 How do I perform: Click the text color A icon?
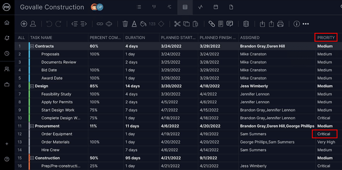click(x=134, y=24)
